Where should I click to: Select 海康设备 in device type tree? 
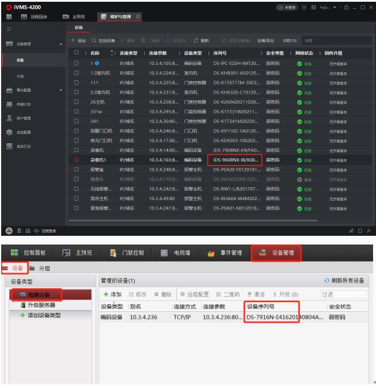pyautogui.click(x=50, y=294)
